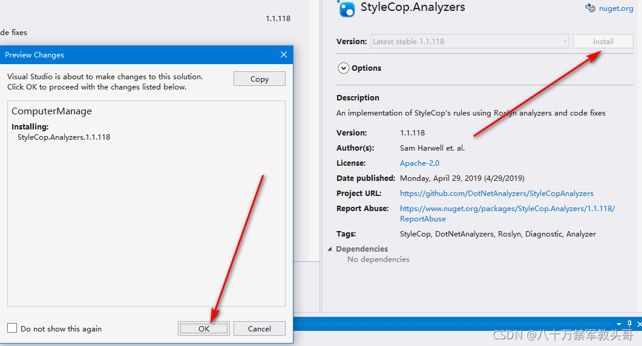Open the Version dropdown showing Latest stable 1.1.118
The height and width of the screenshot is (346, 642).
470,41
